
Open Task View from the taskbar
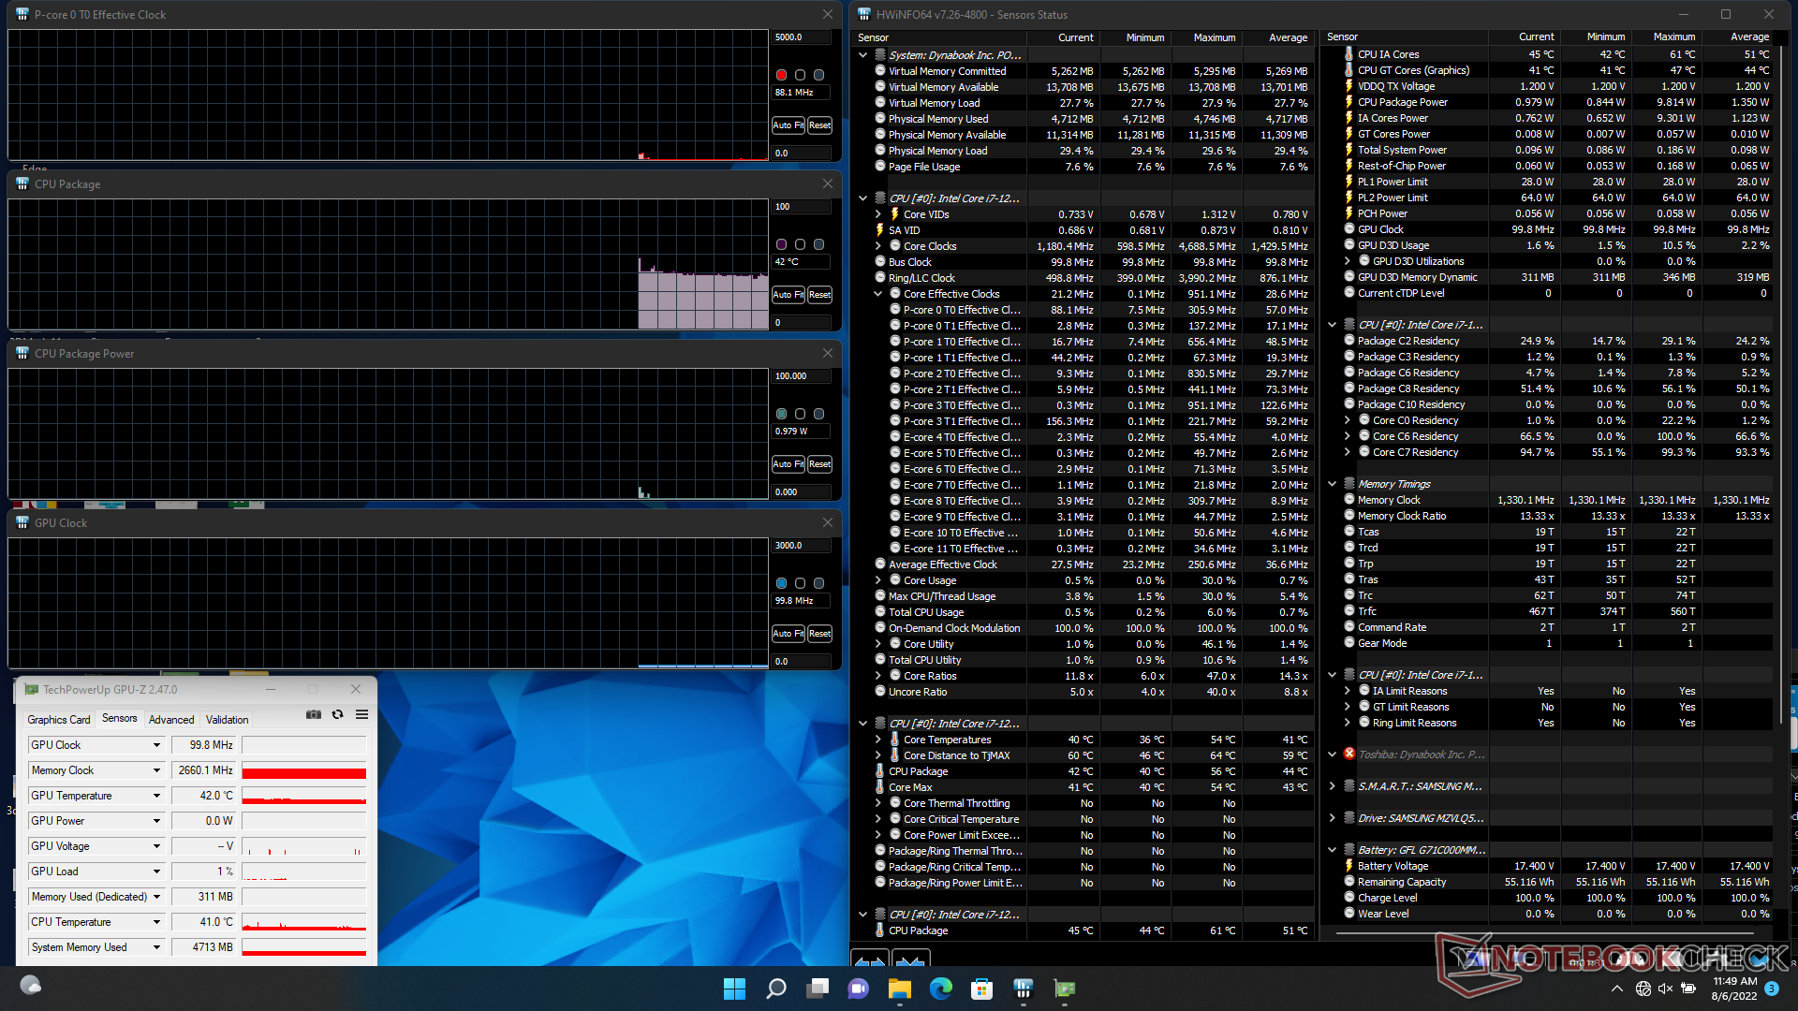pos(818,988)
